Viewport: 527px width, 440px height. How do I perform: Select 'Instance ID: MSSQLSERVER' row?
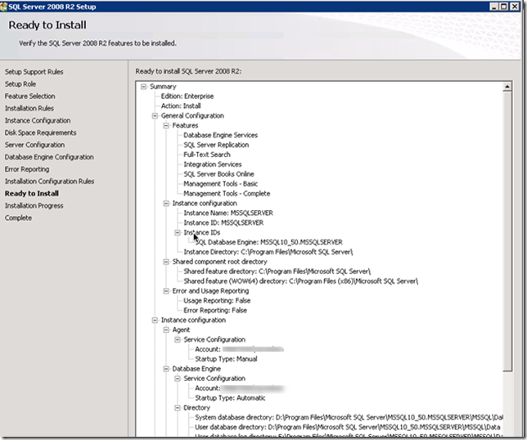point(223,223)
